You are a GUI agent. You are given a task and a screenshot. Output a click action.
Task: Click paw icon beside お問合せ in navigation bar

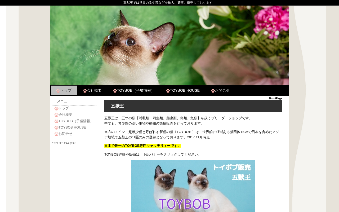[213, 91]
